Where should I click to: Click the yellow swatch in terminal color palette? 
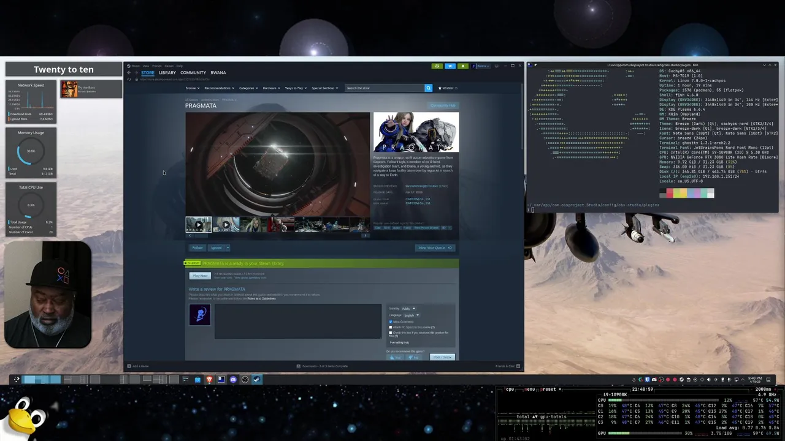click(683, 193)
